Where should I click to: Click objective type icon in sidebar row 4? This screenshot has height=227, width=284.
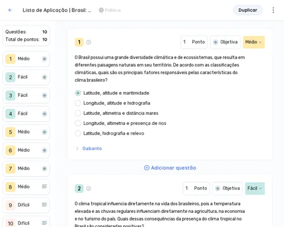click(x=44, y=113)
